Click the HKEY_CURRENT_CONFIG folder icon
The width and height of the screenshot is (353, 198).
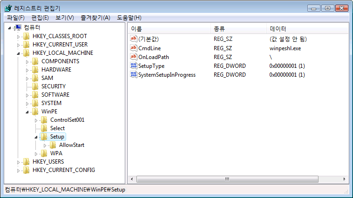pyautogui.click(x=27, y=170)
